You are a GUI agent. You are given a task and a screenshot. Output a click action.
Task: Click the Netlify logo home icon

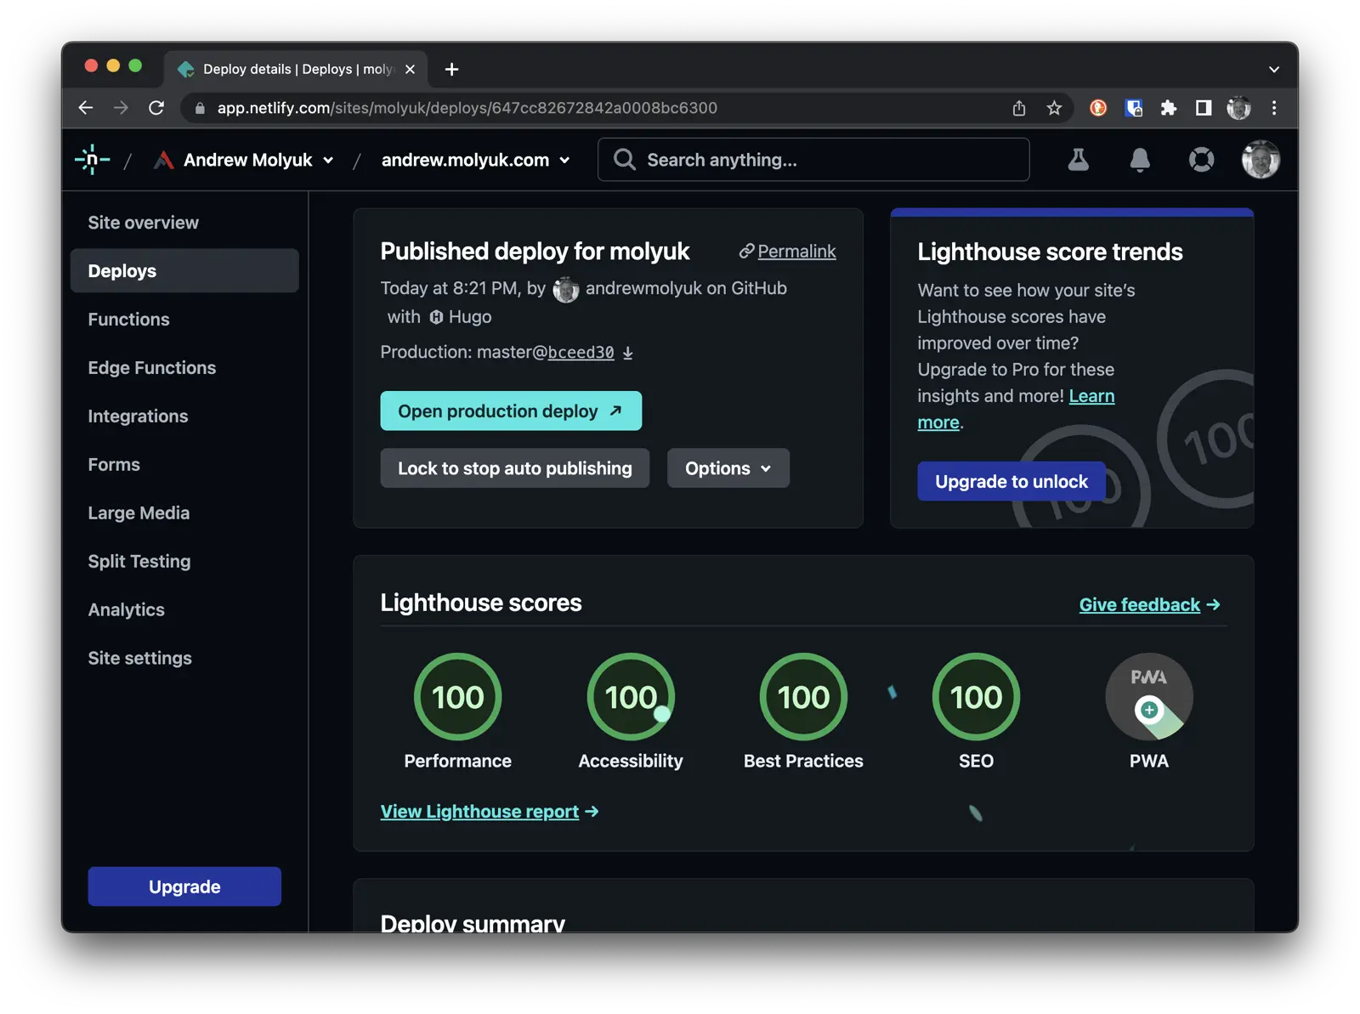pyautogui.click(x=92, y=160)
